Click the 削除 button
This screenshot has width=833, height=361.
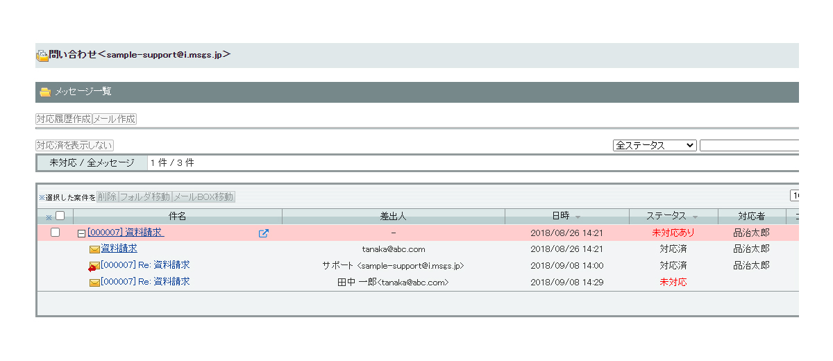click(107, 197)
